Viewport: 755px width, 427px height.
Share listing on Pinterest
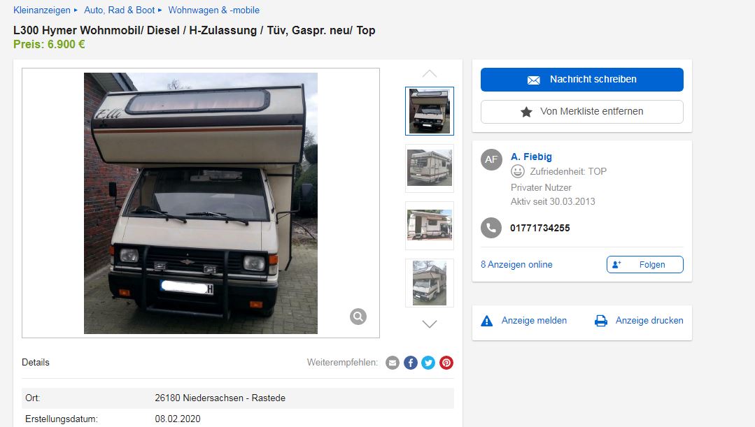coord(446,363)
